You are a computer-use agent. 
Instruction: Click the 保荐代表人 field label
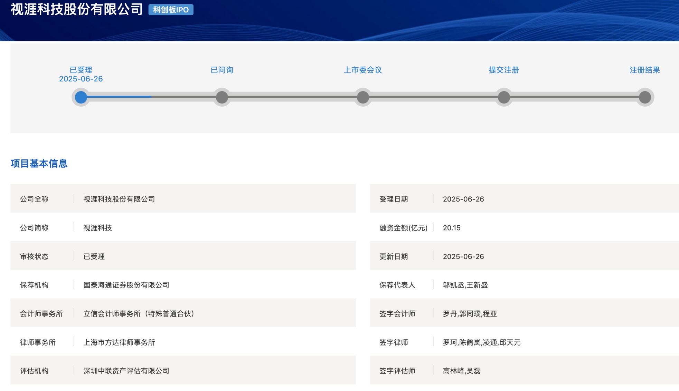pos(397,285)
